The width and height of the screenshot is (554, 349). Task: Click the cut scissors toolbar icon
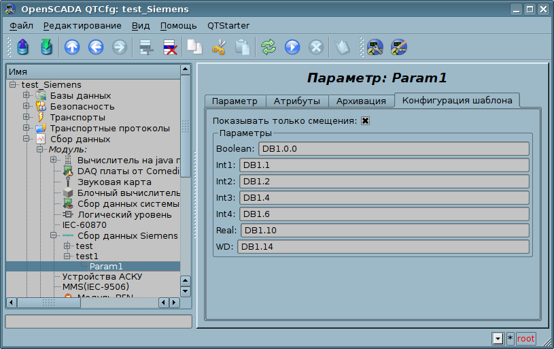[x=218, y=47]
